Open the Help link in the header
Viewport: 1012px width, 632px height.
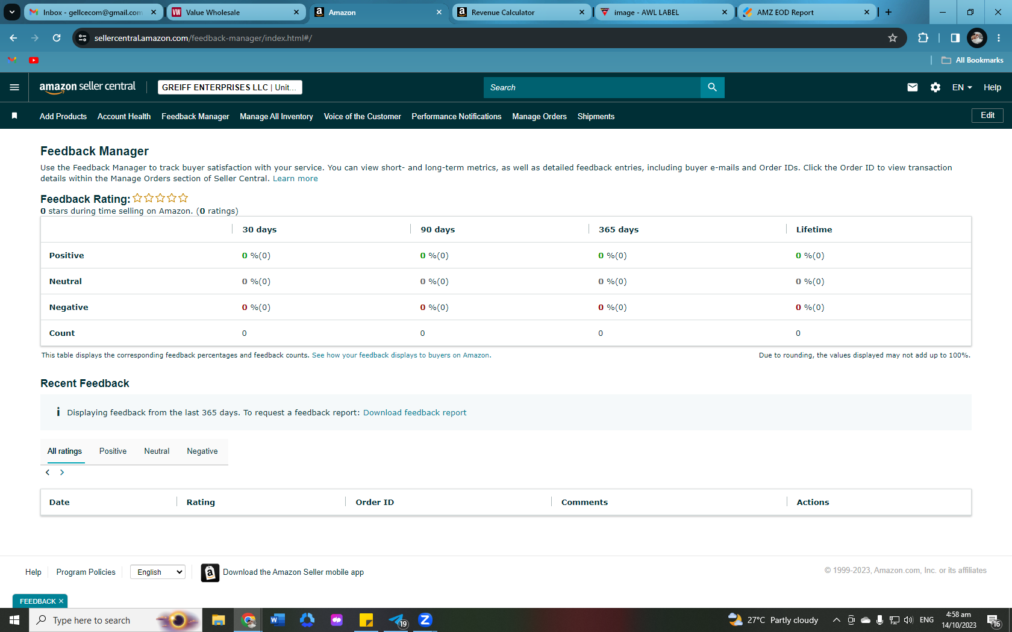(992, 87)
